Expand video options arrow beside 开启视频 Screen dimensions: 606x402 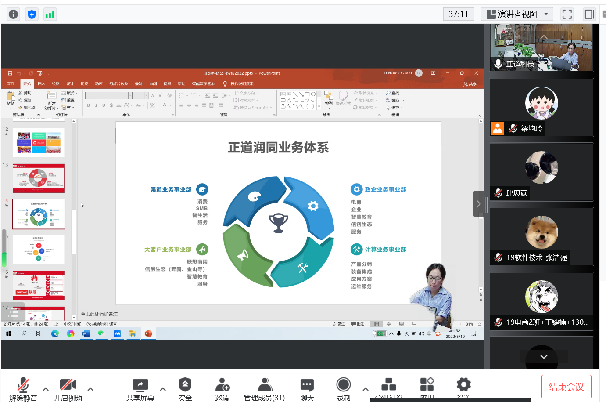(90, 389)
